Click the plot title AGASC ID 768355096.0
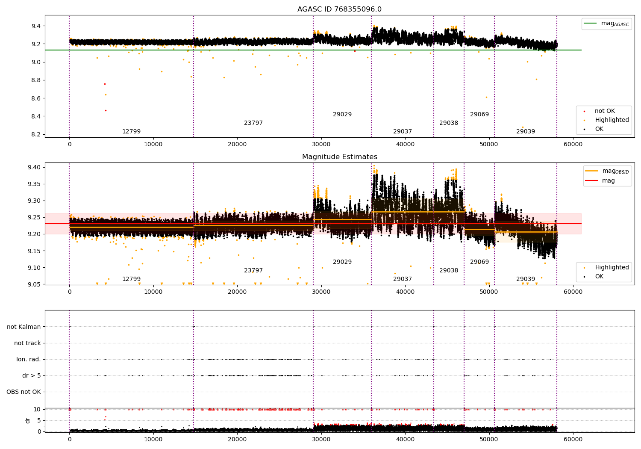Viewport: 641px width, 449px height. (339, 9)
